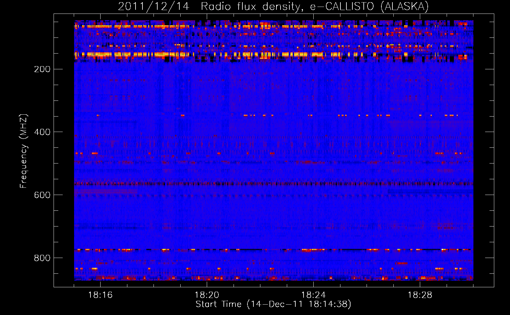Click the 18:20 time tick label
This screenshot has height=315, width=510.
[x=207, y=295]
